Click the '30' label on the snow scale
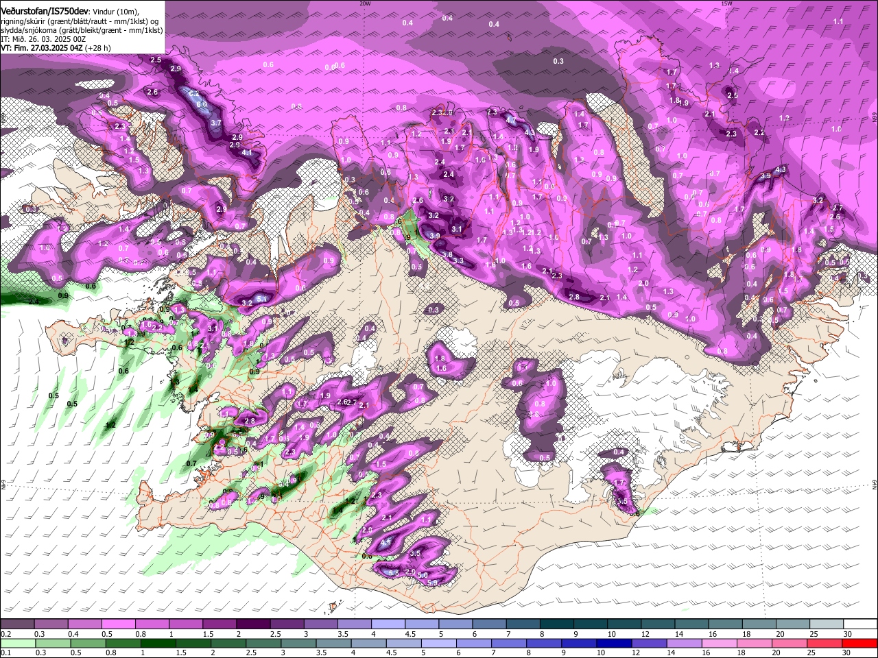Screen dimensions: 878x658 point(847,634)
